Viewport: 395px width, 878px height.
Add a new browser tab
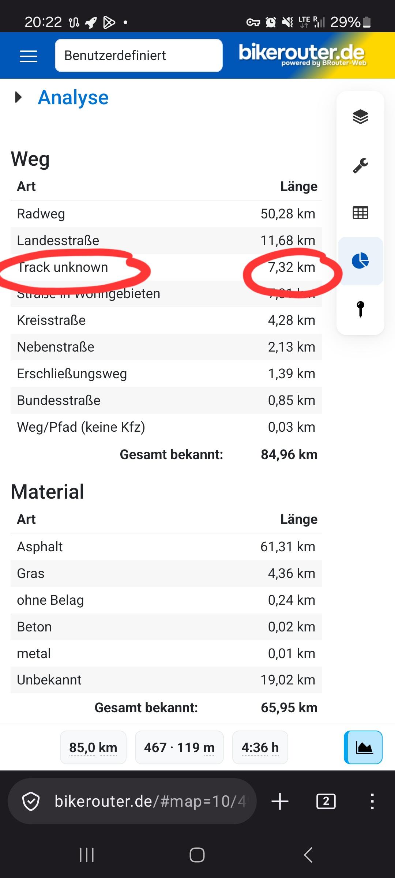[280, 801]
